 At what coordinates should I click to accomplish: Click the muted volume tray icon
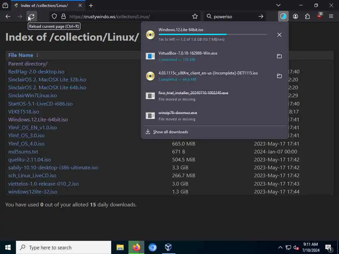(296, 247)
